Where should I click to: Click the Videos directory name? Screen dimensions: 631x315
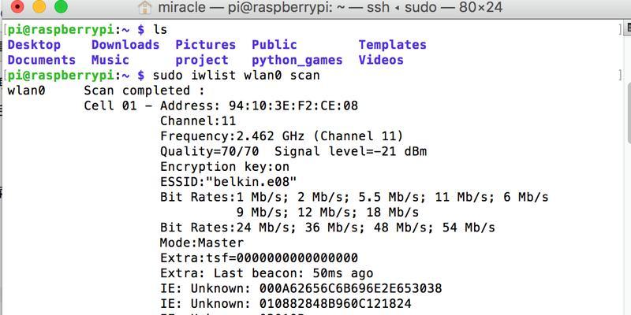(381, 60)
